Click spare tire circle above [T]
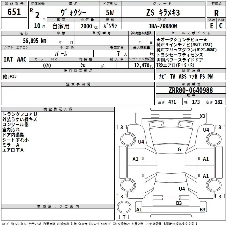The width and height of the screenshot is (227, 227). tap(124, 207)
